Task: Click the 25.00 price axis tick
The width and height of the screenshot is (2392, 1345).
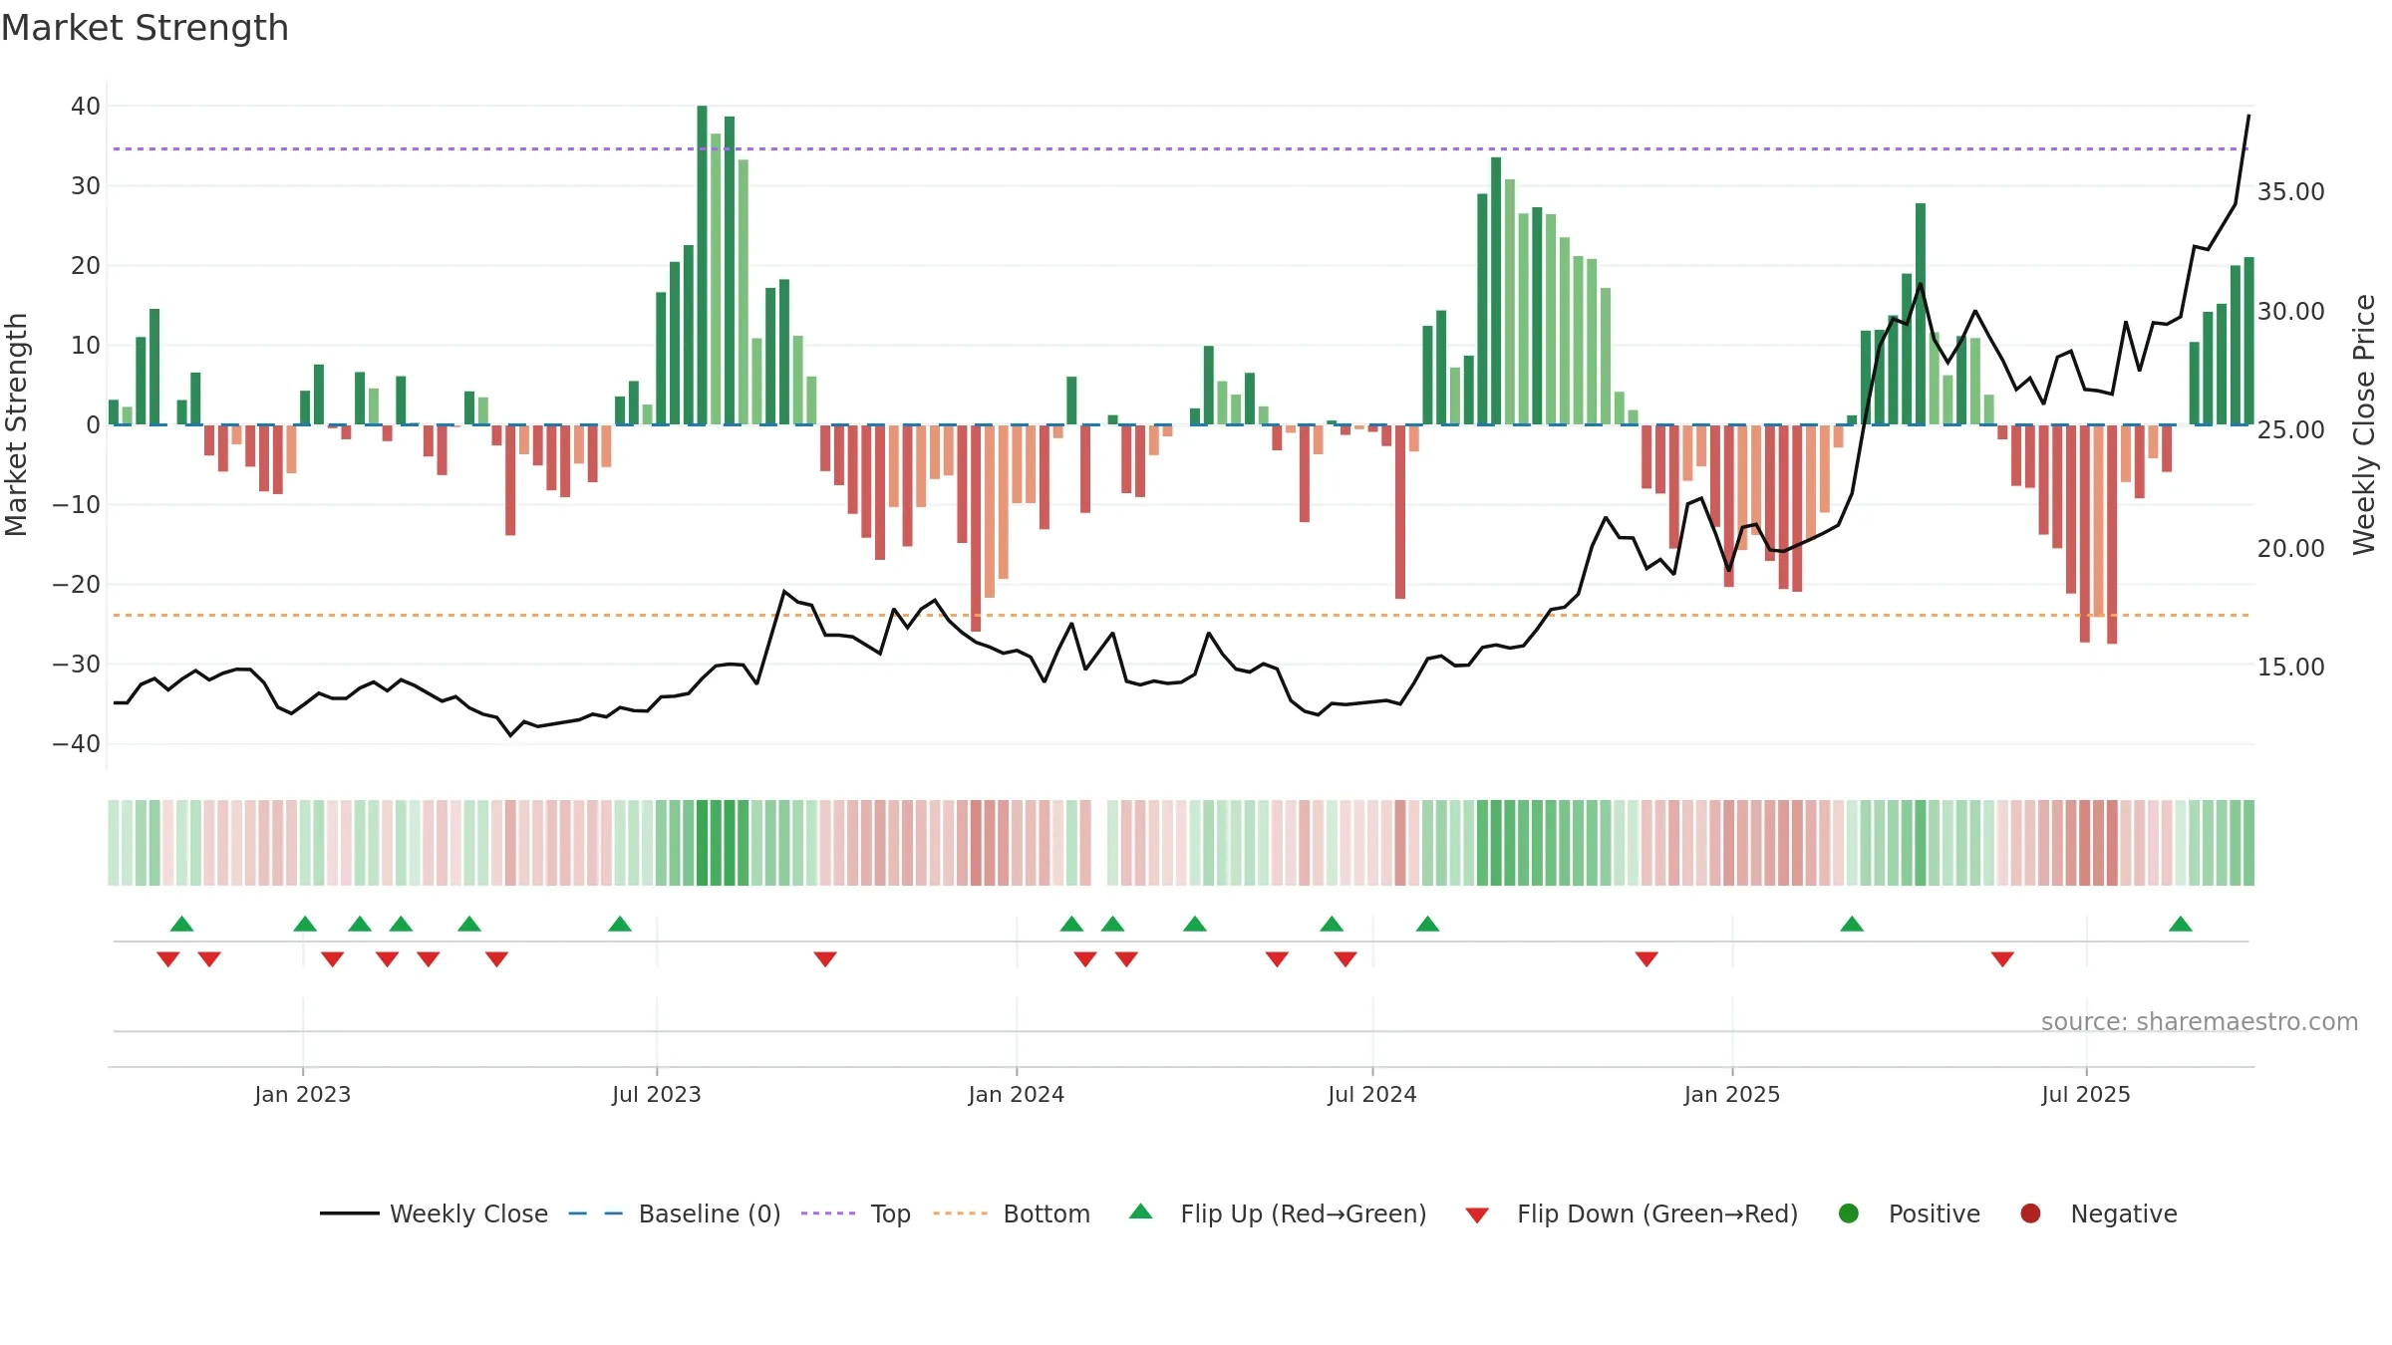Action: pyautogui.click(x=2290, y=430)
